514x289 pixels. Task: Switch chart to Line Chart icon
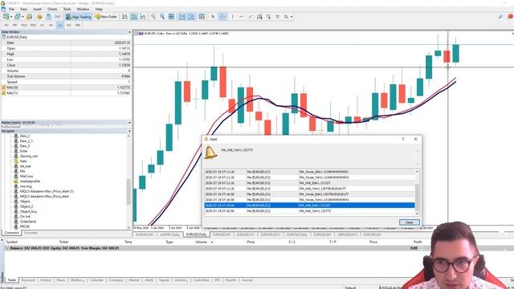143,16
